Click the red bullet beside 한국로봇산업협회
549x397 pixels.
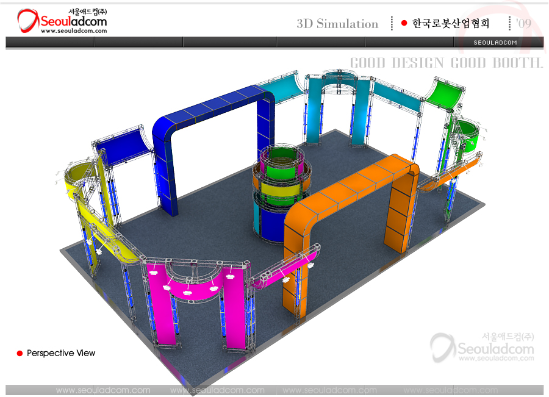(404, 23)
